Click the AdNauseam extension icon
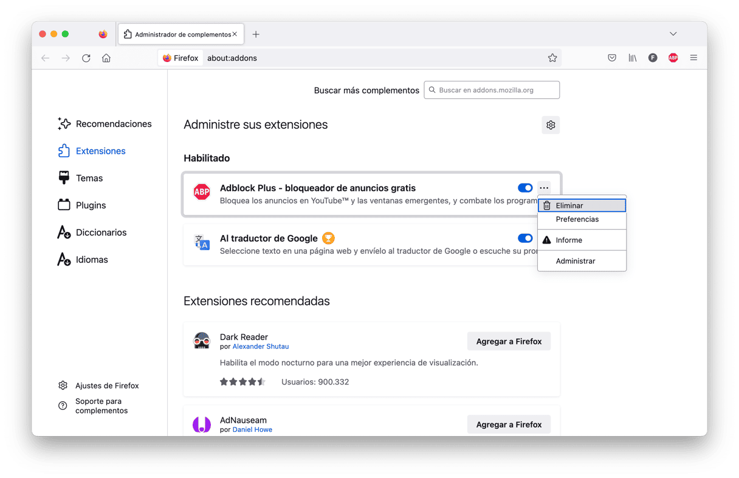 pyautogui.click(x=202, y=424)
